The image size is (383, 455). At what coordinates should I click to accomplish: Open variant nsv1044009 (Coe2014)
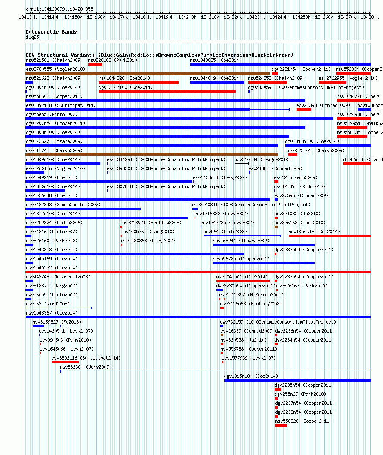pos(216,78)
